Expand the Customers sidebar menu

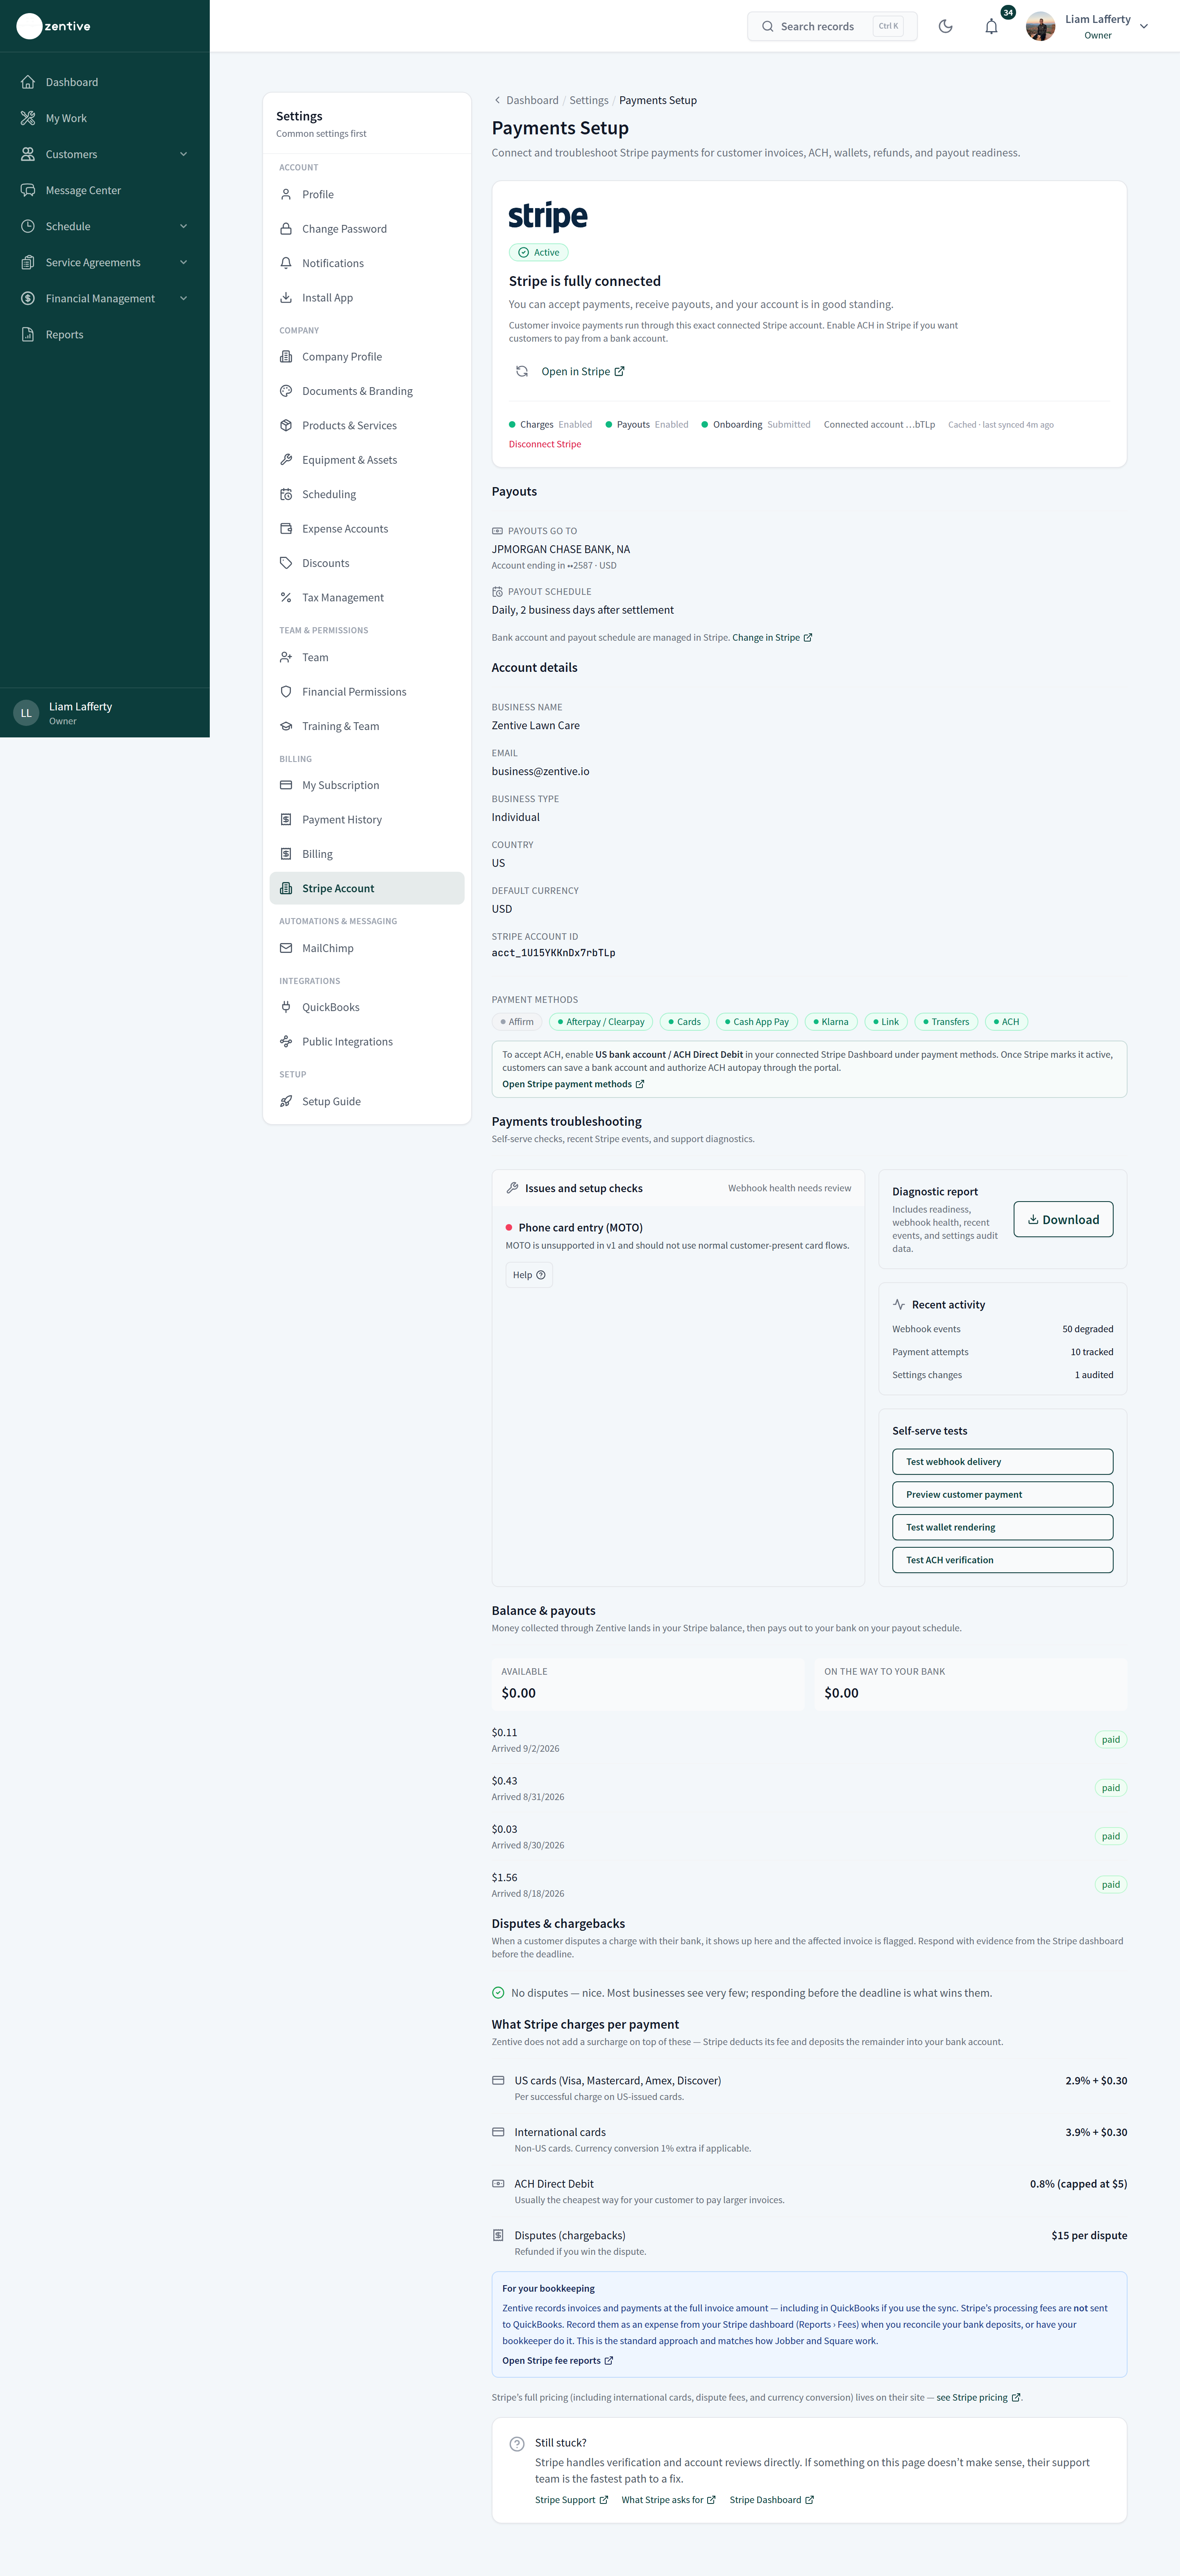[104, 154]
